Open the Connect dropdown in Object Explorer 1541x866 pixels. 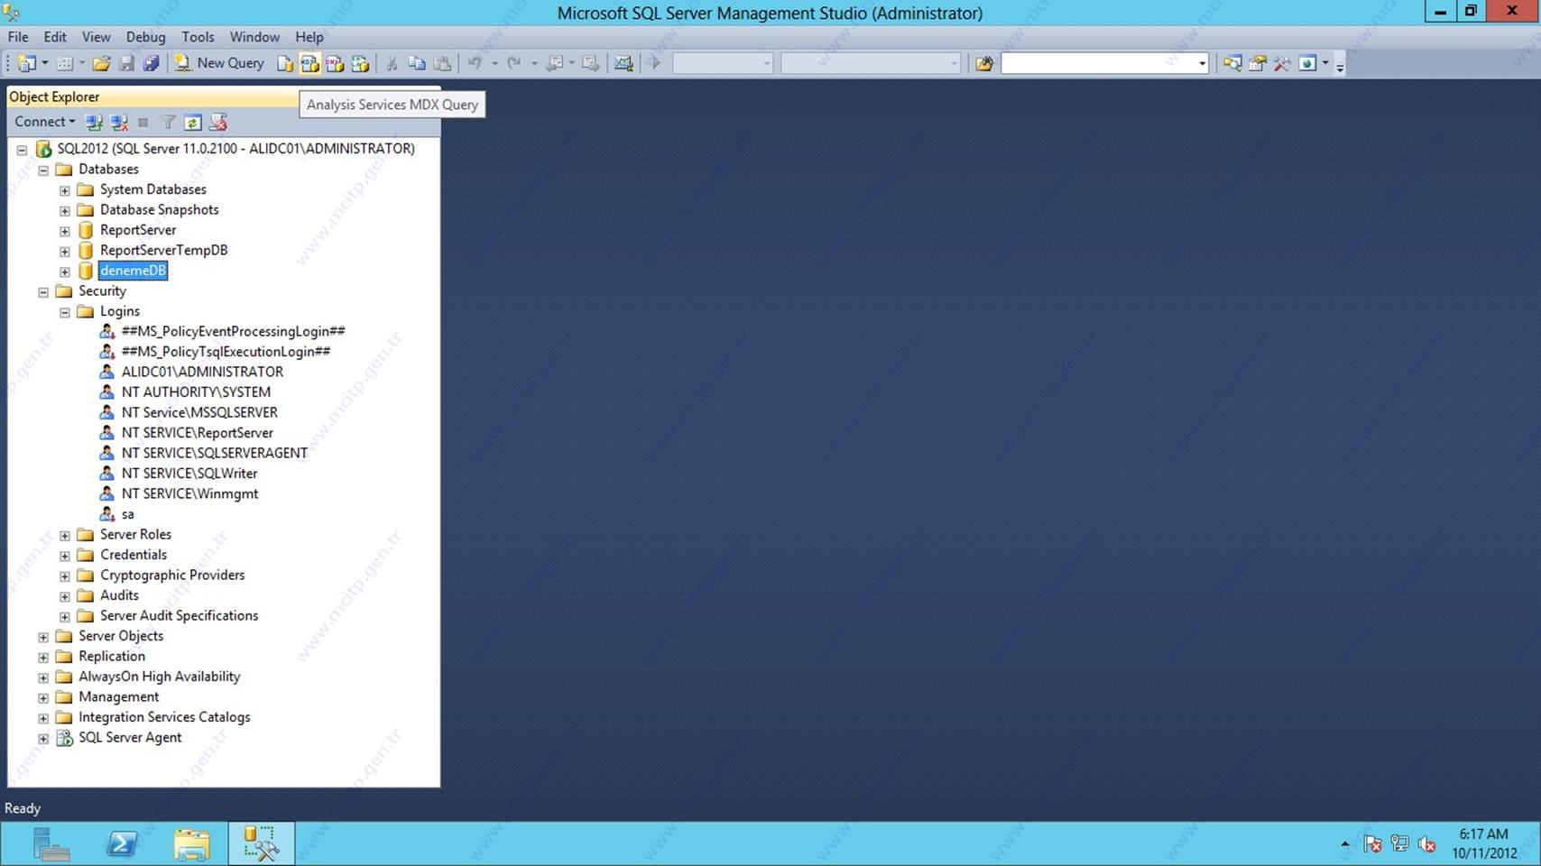point(44,122)
